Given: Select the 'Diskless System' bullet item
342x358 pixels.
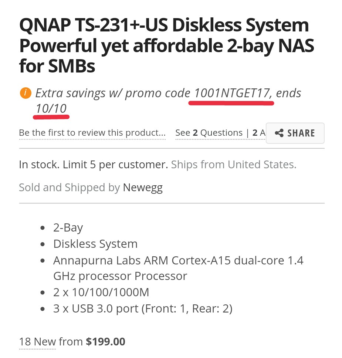Looking at the screenshot, I should tap(95, 244).
